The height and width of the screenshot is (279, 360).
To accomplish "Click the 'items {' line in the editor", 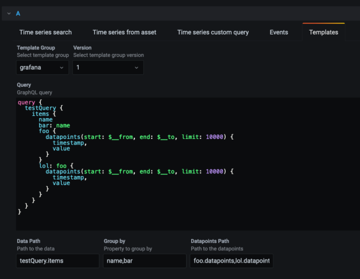I will pyautogui.click(x=44, y=114).
